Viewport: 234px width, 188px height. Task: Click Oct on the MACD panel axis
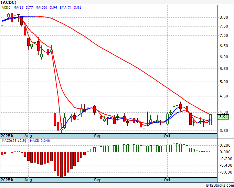(x=167, y=180)
